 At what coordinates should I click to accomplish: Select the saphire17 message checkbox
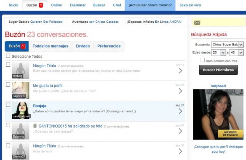click(x=8, y=85)
